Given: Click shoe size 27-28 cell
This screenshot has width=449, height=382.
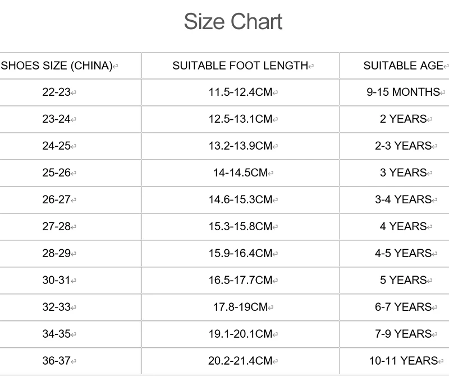Looking at the screenshot, I should click(x=57, y=226).
